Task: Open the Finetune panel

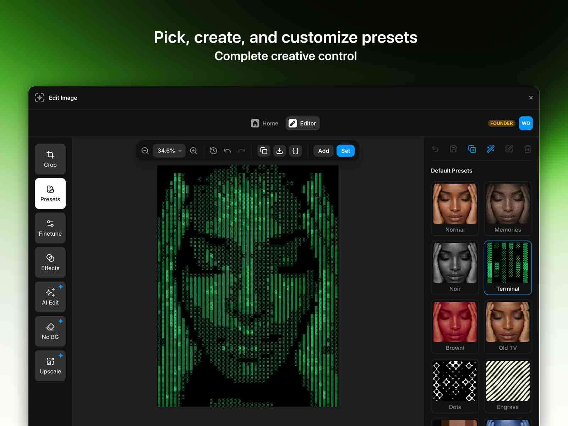Action: point(50,228)
